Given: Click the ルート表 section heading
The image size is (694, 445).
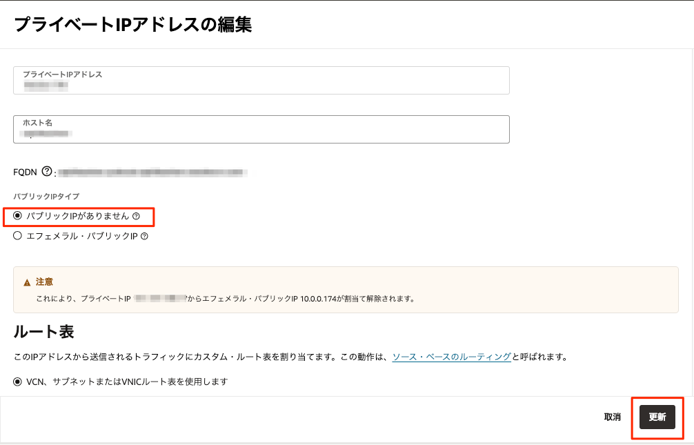Looking at the screenshot, I should pyautogui.click(x=44, y=331).
